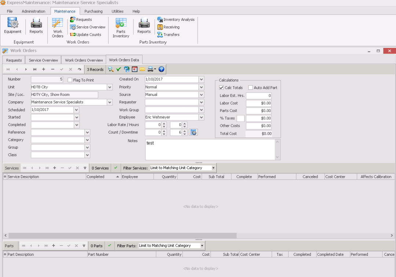
Task: Click the email envelope toolbar icon
Action: click(x=142, y=69)
